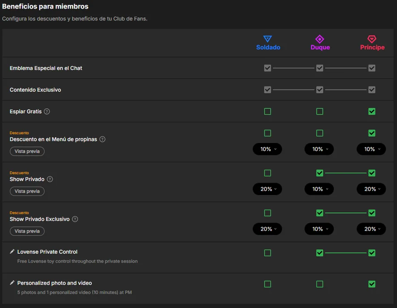Uncheck Show Privado discount for Duque
Image resolution: width=397 pixels, height=308 pixels.
(319, 173)
